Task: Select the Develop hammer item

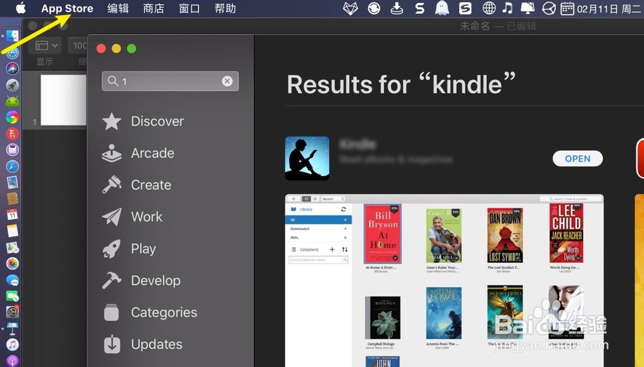Action: click(141, 280)
